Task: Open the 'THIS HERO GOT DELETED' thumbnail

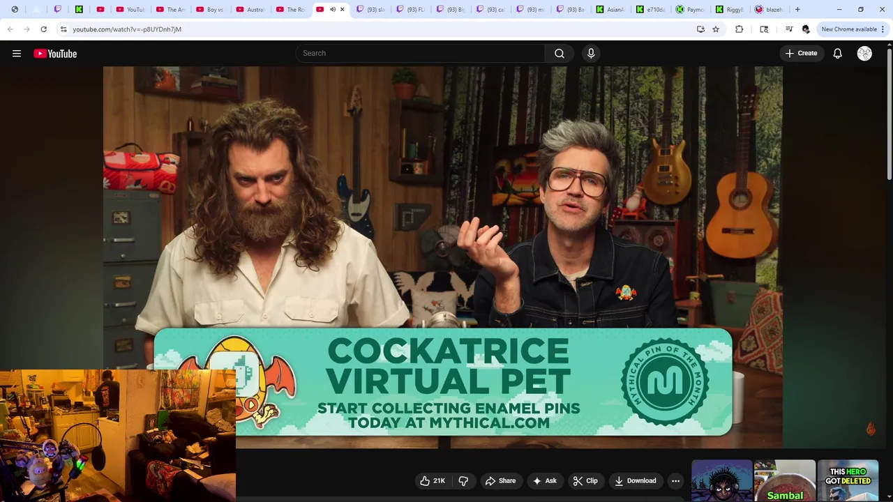Action: (848, 480)
